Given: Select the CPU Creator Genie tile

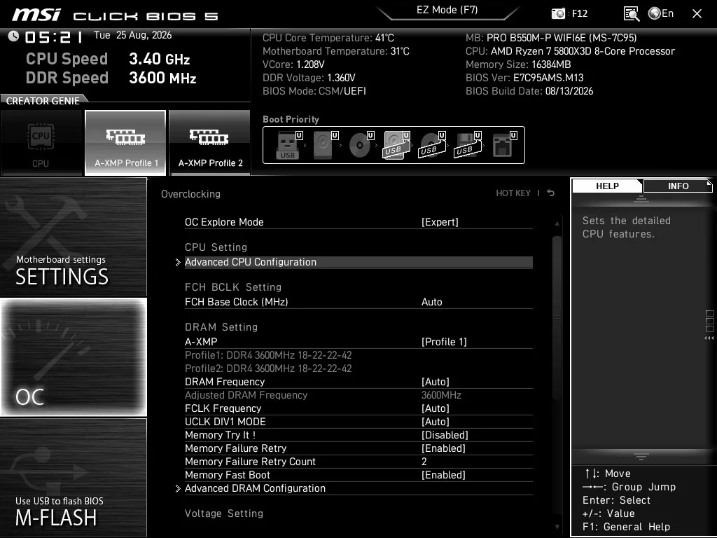Looking at the screenshot, I should (41, 143).
